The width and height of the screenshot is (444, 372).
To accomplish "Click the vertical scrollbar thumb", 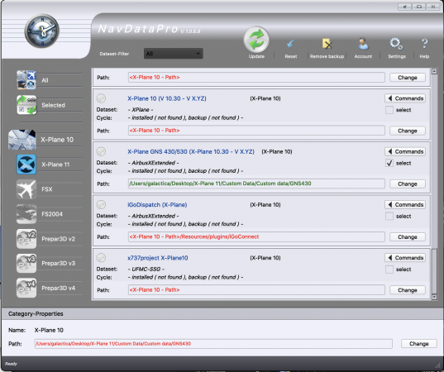I will click(434, 270).
